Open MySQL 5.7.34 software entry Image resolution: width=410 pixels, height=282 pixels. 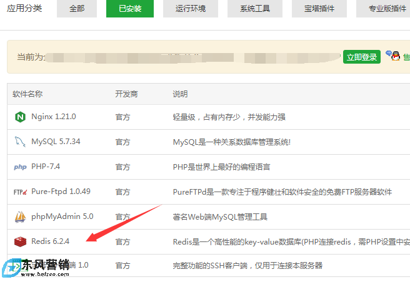(56, 142)
